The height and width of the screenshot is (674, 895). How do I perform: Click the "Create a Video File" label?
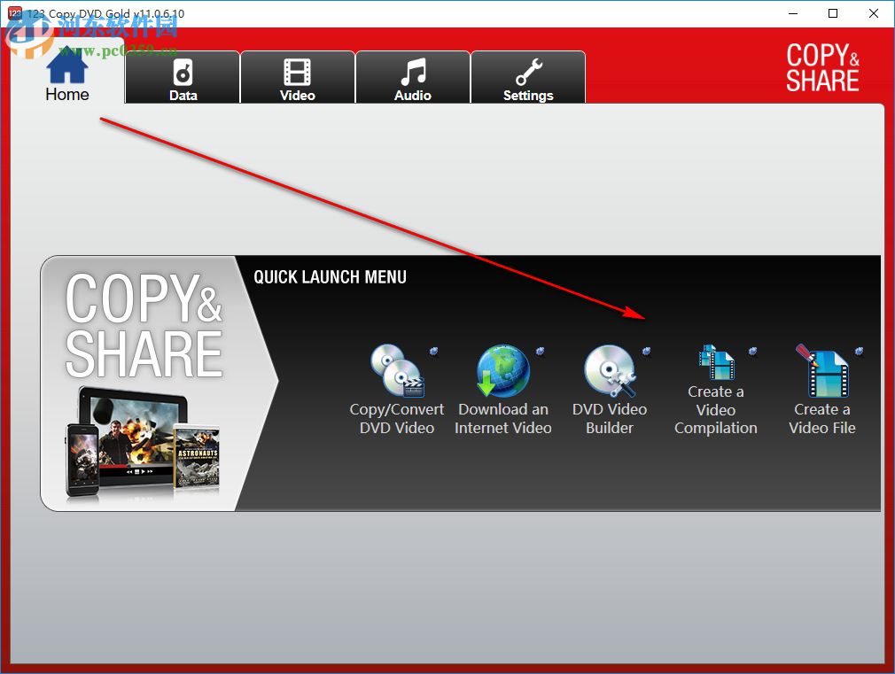click(822, 418)
